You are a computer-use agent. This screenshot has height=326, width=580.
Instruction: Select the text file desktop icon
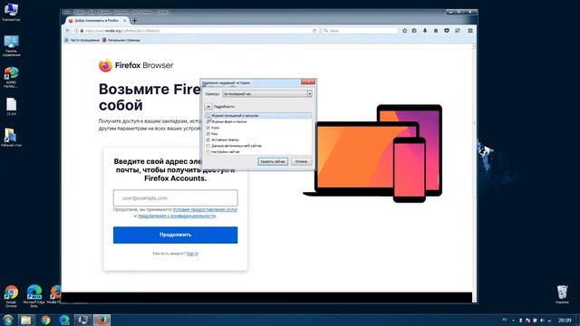click(11, 107)
